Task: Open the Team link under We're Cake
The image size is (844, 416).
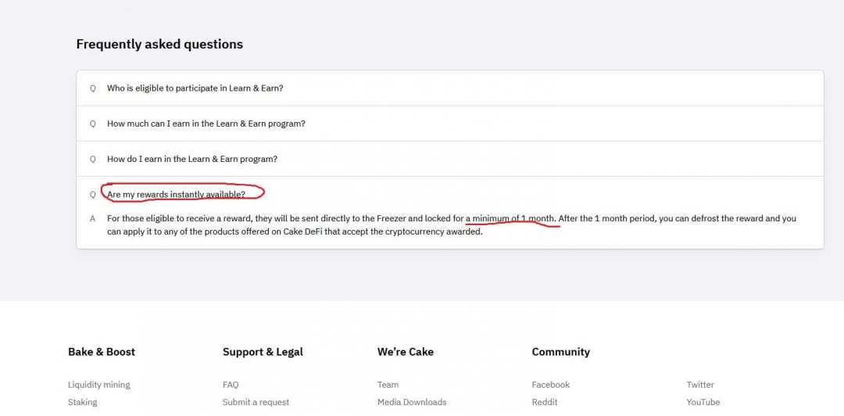Action: click(388, 385)
